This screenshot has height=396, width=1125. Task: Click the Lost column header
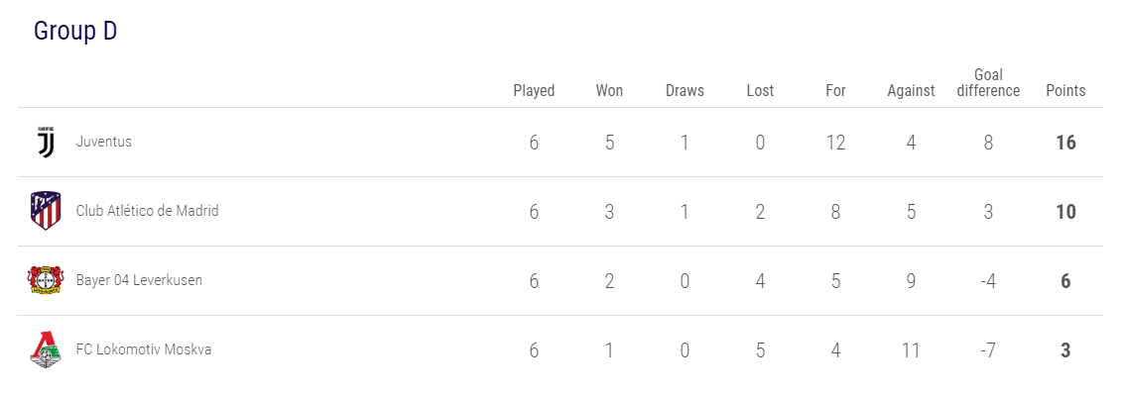coord(760,91)
